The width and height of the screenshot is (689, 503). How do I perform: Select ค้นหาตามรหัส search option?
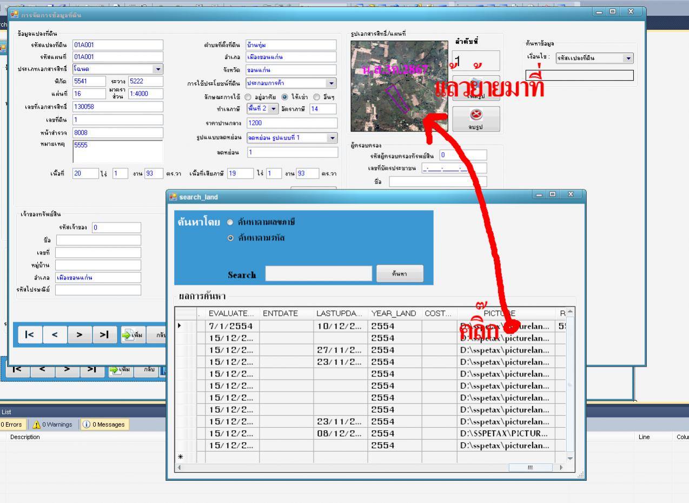tap(231, 238)
